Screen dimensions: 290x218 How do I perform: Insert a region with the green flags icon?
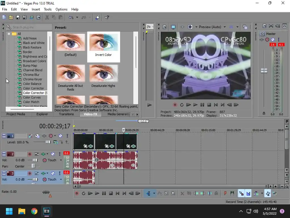click(232, 194)
